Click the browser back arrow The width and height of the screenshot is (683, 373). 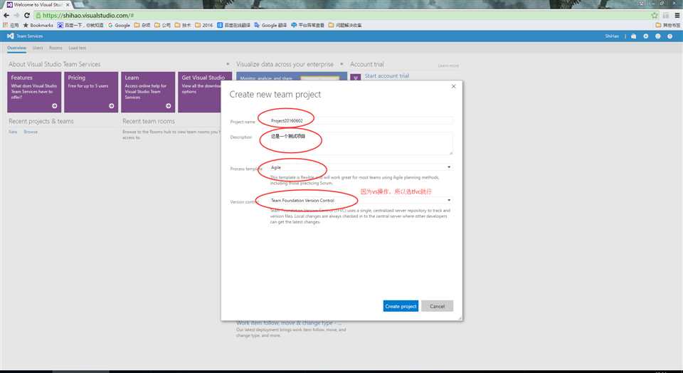point(6,15)
